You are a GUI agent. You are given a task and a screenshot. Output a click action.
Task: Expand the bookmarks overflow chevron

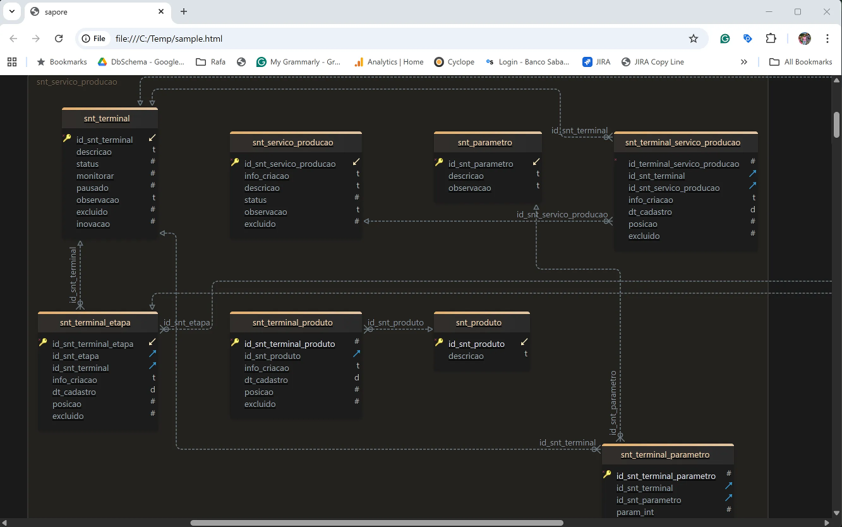[744, 61]
